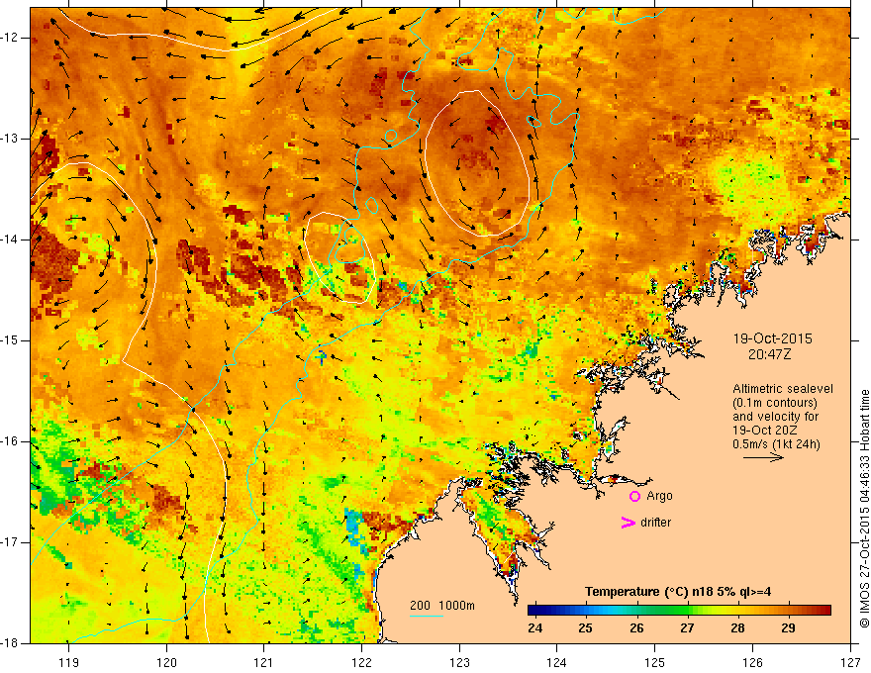Click the color bar value 27
871x673 pixels.
687,628
